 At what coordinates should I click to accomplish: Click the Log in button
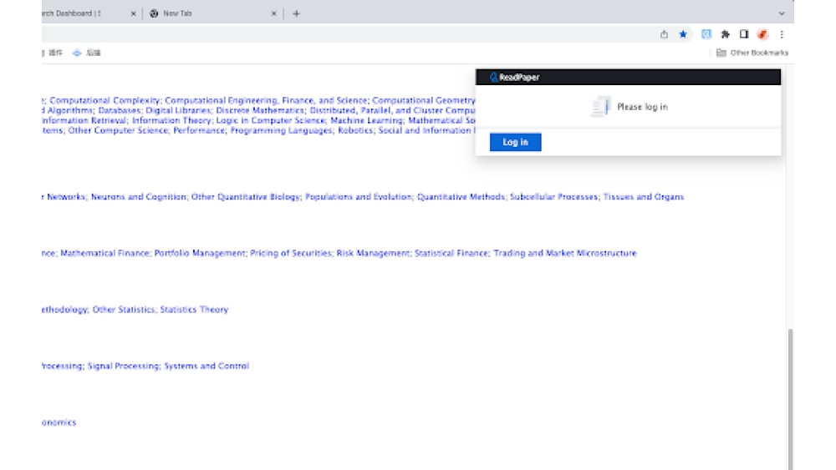coord(516,142)
